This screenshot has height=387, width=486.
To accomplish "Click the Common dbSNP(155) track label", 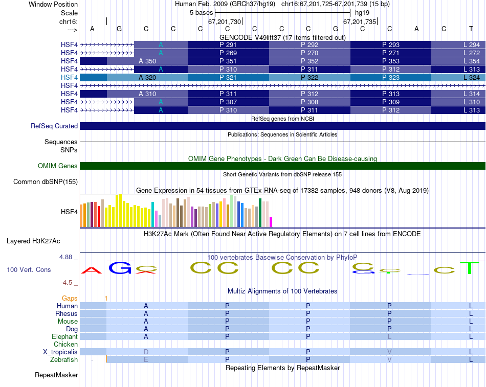I will [46, 181].
